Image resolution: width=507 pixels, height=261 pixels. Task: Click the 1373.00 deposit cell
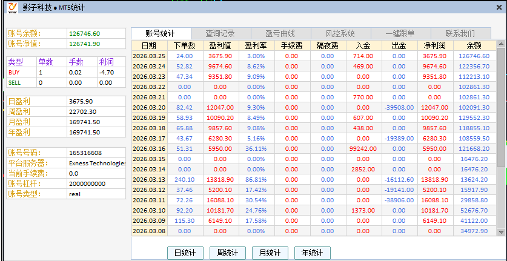pyautogui.click(x=363, y=211)
